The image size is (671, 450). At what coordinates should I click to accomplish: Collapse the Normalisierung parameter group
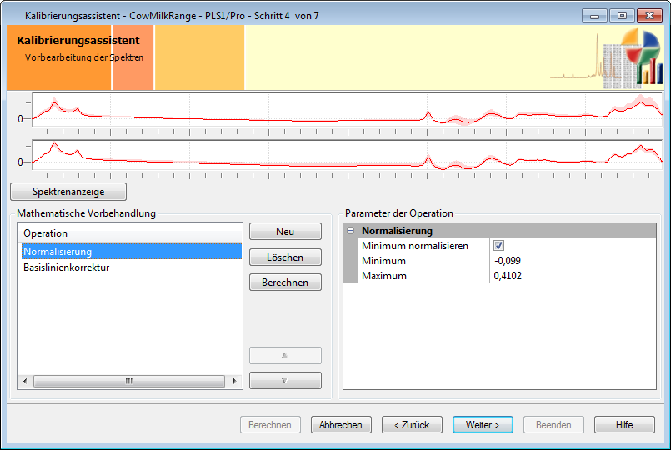pos(351,231)
